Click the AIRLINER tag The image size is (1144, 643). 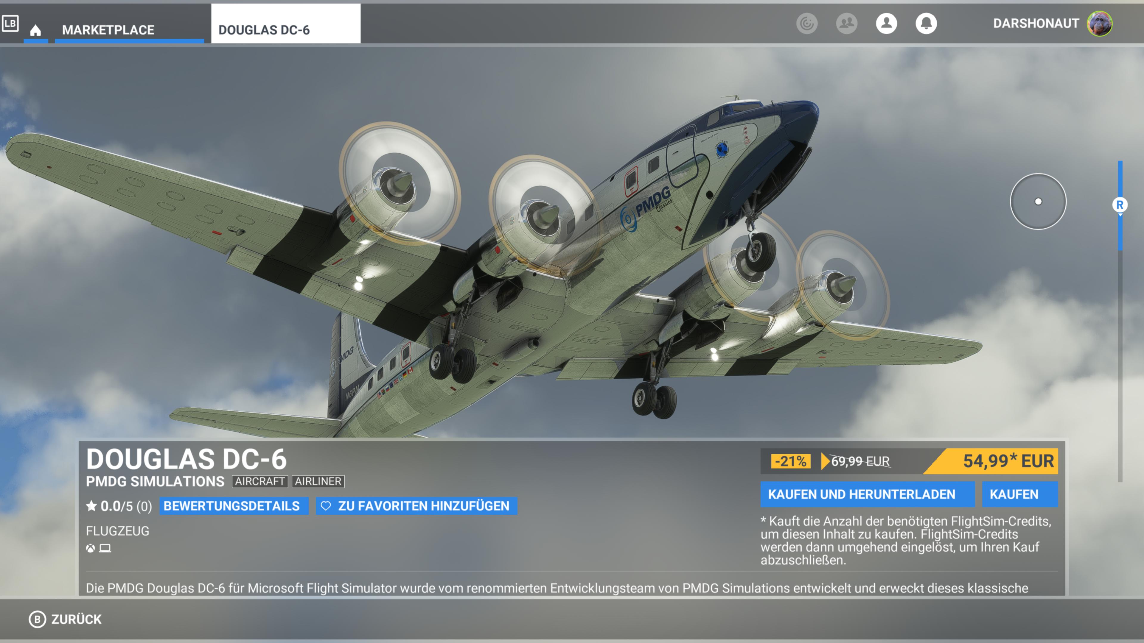click(x=318, y=481)
